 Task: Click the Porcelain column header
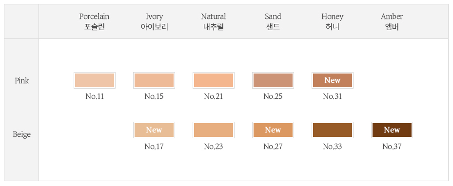click(x=95, y=21)
